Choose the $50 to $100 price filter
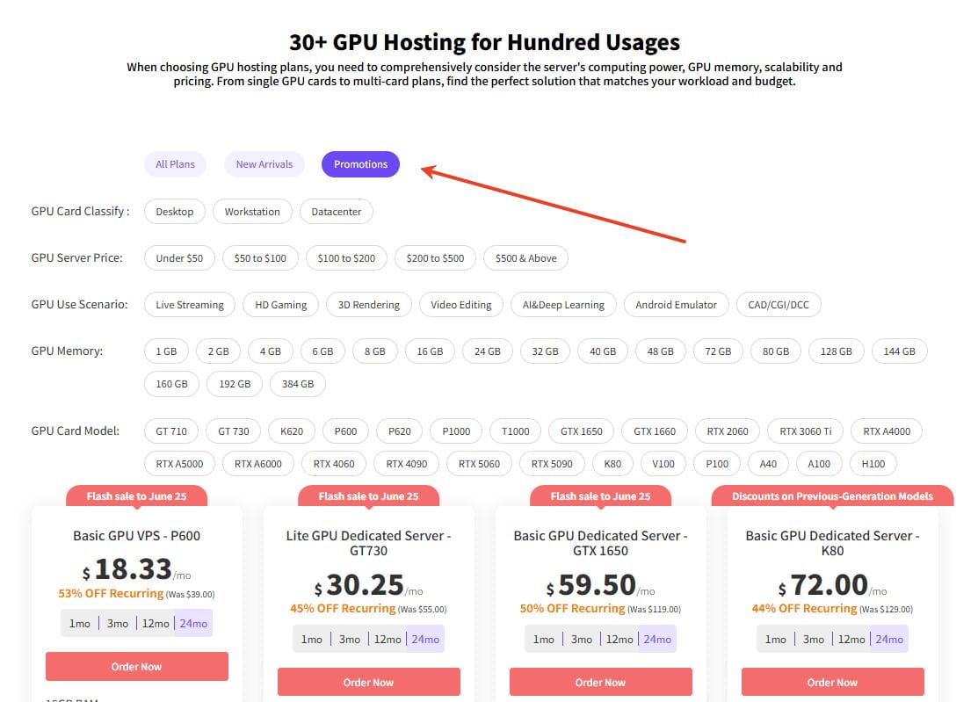Viewport: 978px width, 702px height. (x=260, y=258)
